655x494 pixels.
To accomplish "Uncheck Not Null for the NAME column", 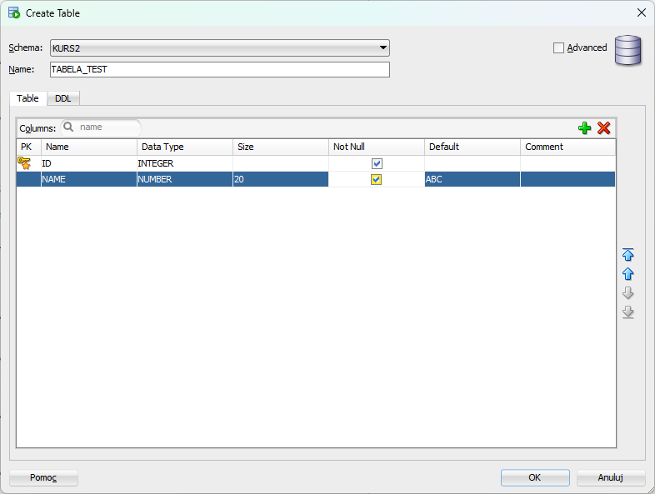I will 377,179.
